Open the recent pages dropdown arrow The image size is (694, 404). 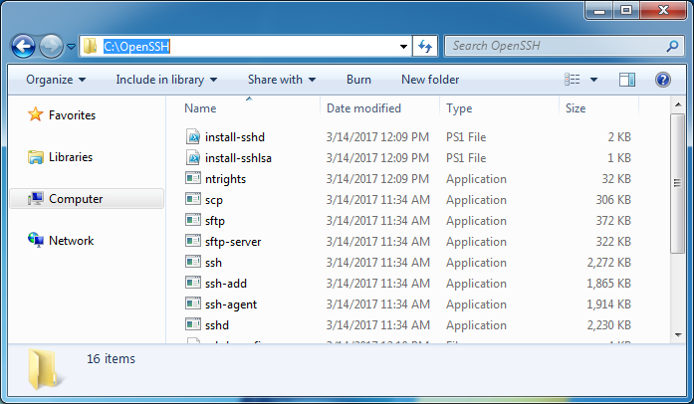coord(72,46)
